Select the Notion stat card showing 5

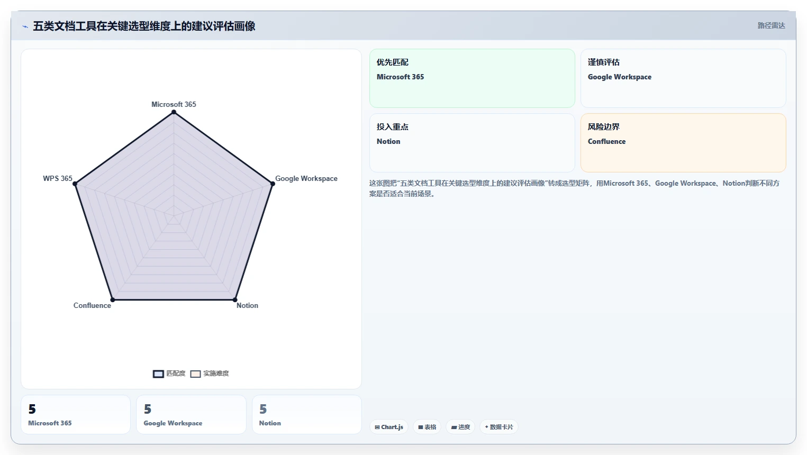tap(307, 415)
